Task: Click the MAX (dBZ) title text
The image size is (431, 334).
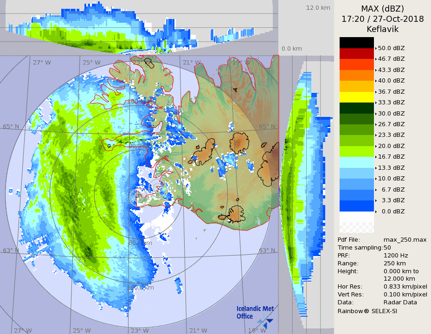Action: pos(382,9)
